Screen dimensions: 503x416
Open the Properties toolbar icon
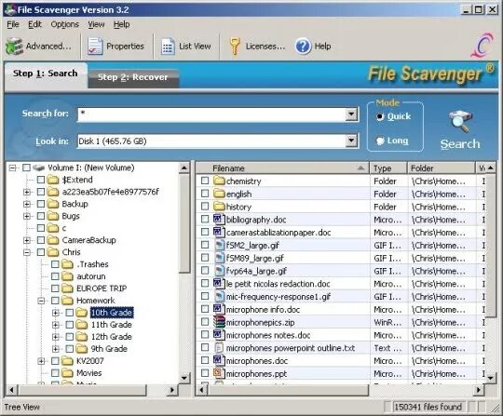pyautogui.click(x=95, y=47)
